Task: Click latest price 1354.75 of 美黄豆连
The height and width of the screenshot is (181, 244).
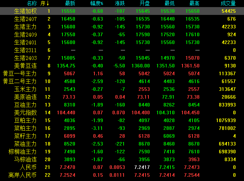Action: click(66, 66)
